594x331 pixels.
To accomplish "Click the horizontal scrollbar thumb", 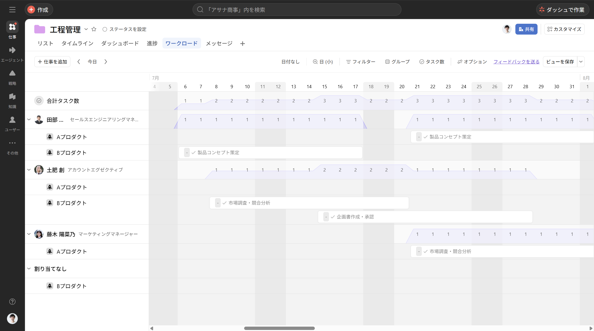I will (279, 328).
